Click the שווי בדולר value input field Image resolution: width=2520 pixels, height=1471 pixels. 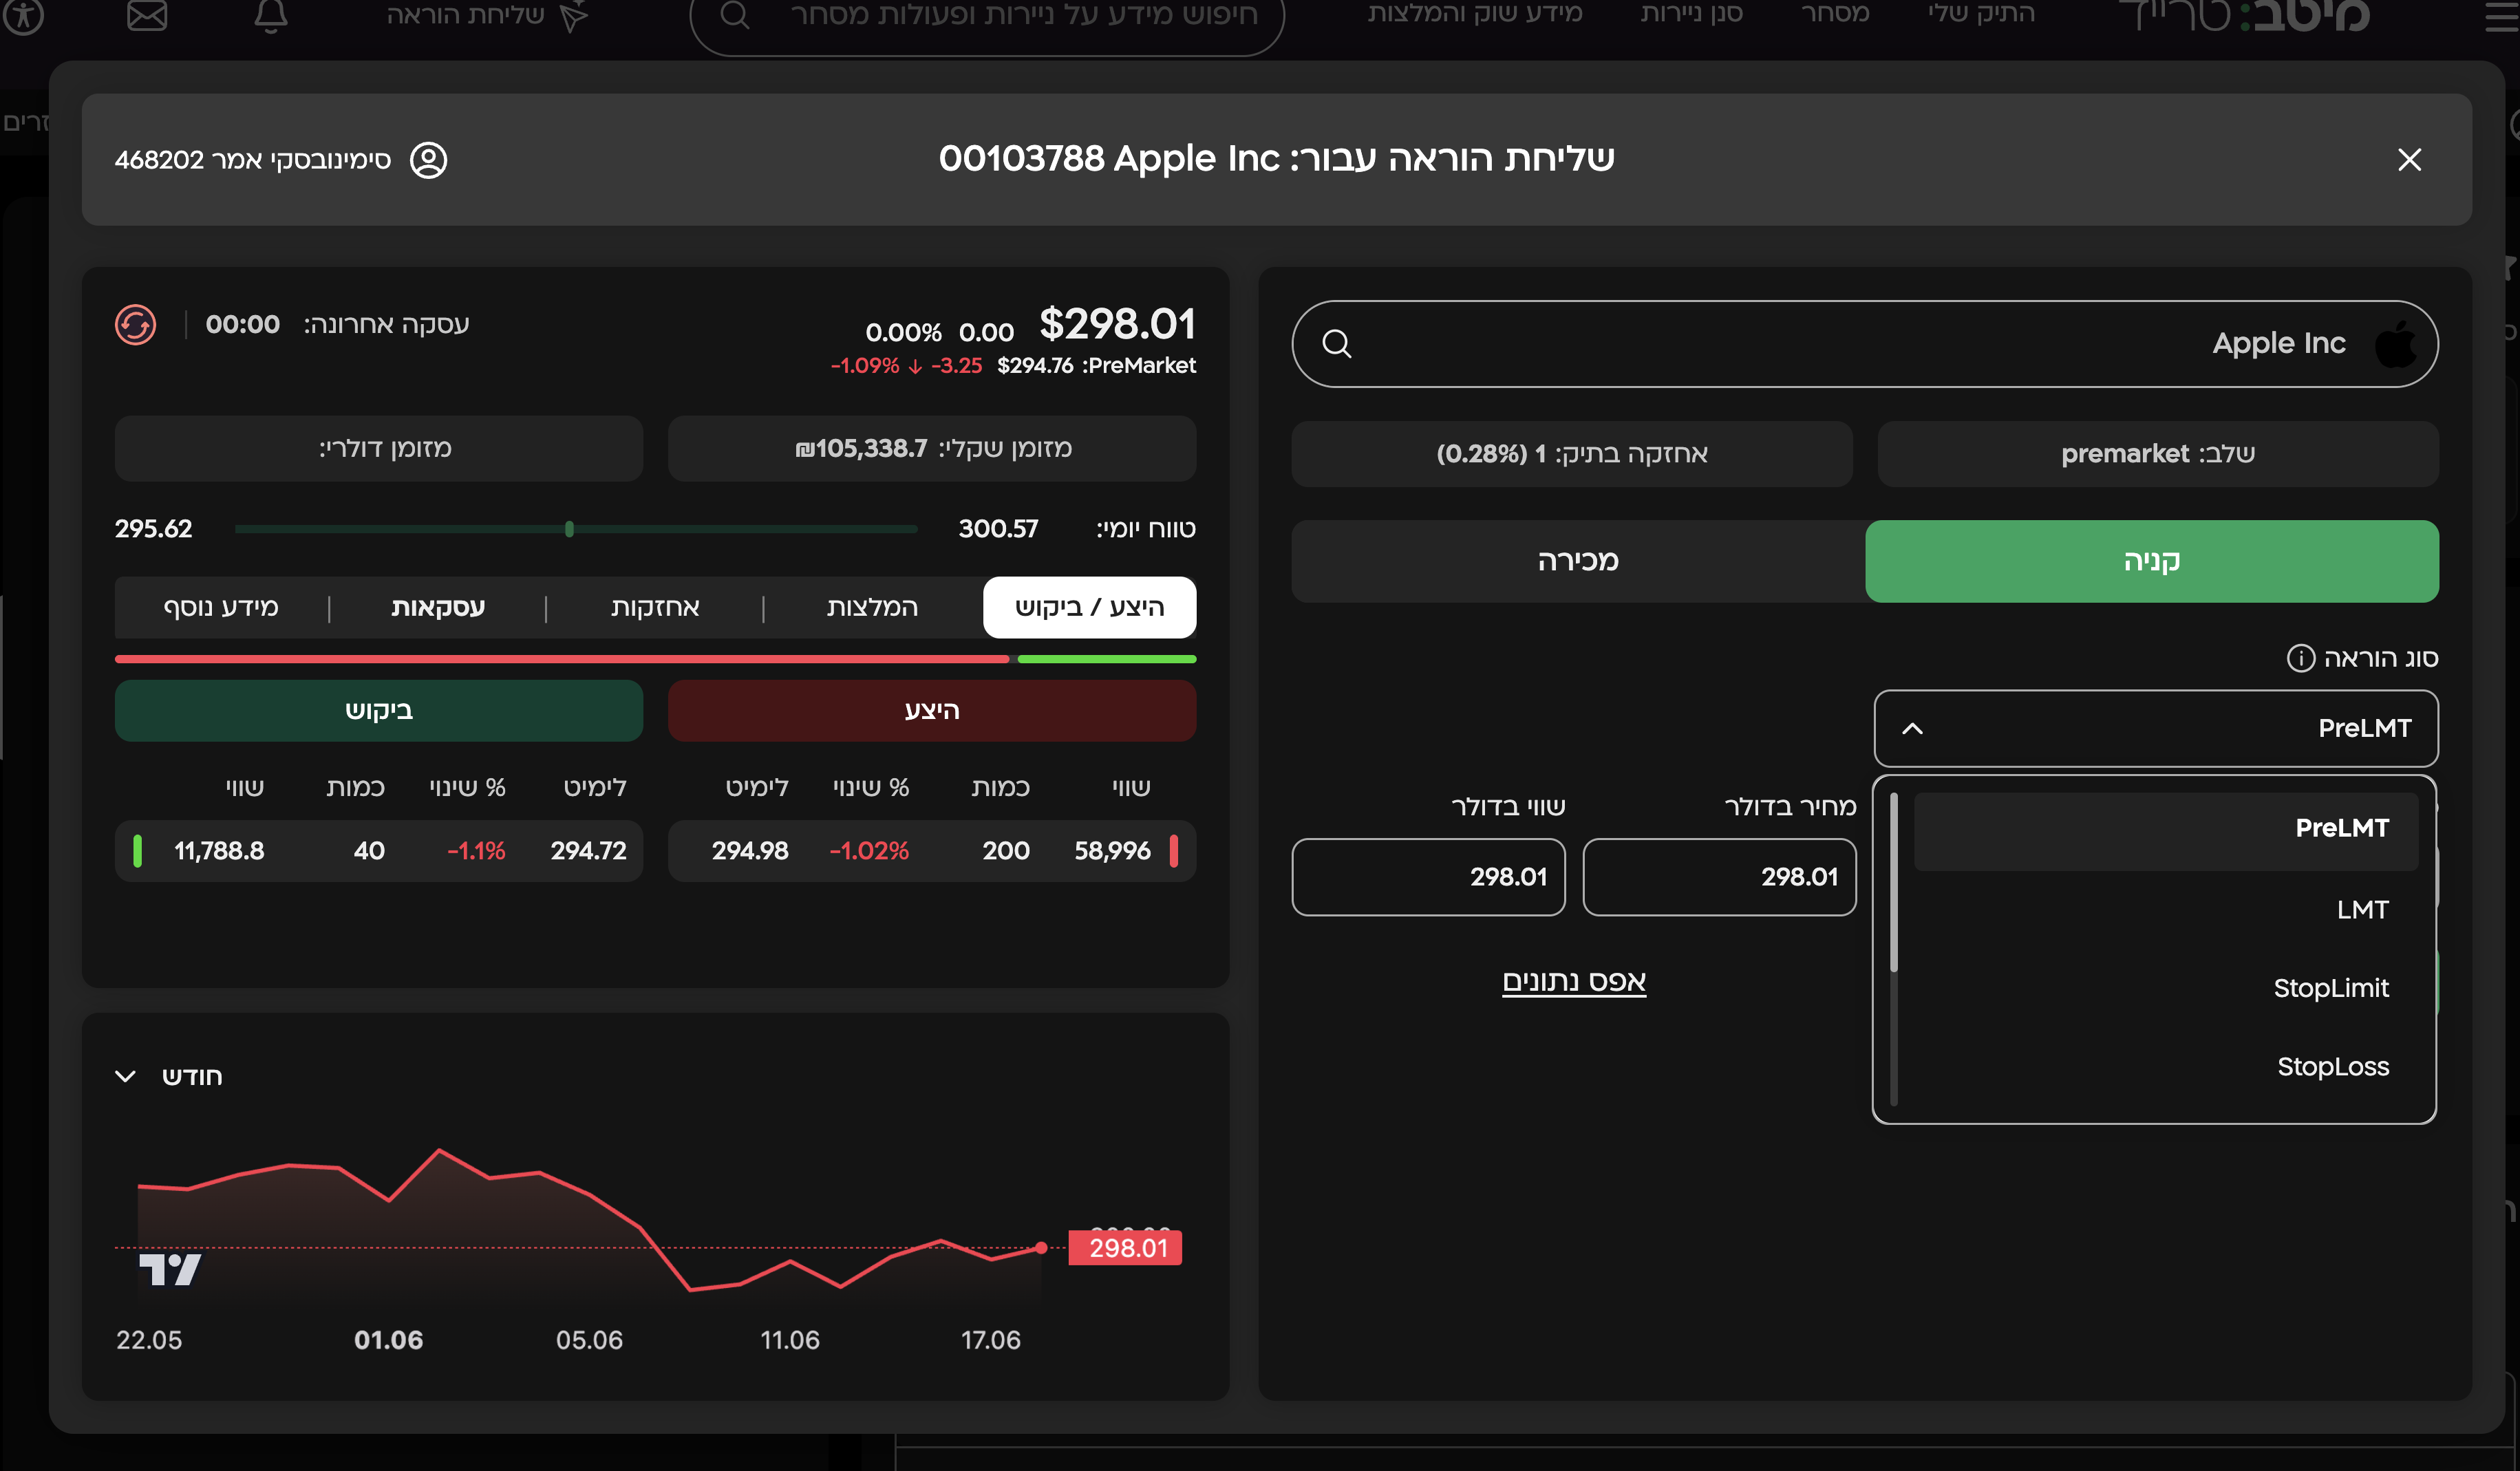coord(1429,877)
